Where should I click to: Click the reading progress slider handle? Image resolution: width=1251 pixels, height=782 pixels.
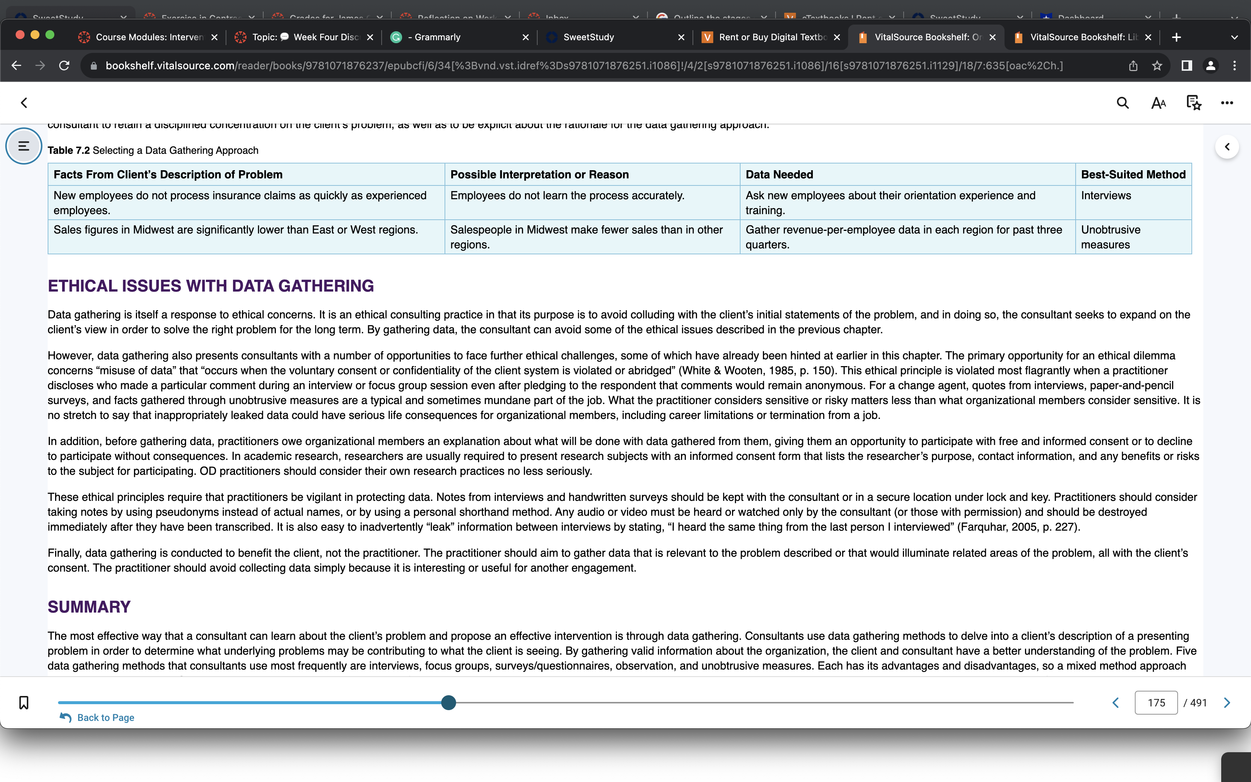[x=449, y=702]
